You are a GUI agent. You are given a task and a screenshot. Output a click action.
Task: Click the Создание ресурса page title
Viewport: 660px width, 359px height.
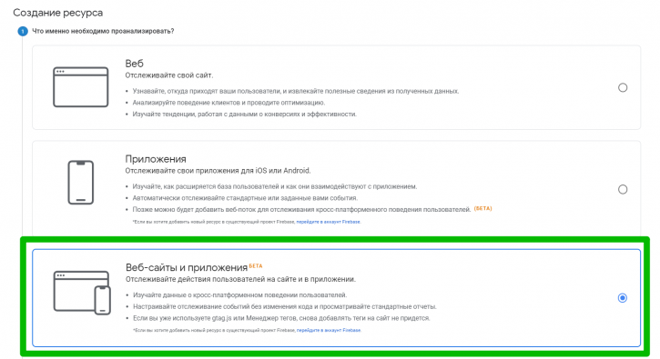(x=58, y=13)
